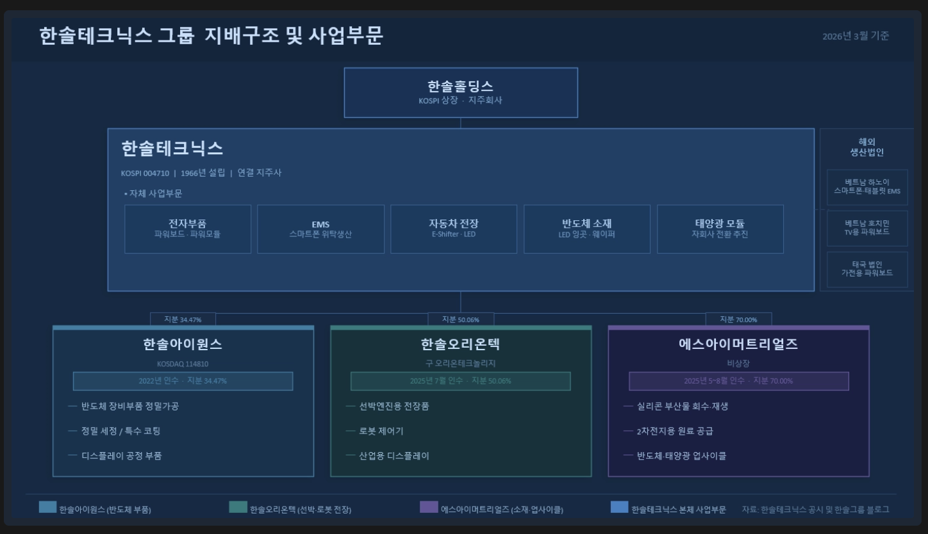Click the purple 에스아이머트리얼즈 legend color swatch

pyautogui.click(x=429, y=507)
